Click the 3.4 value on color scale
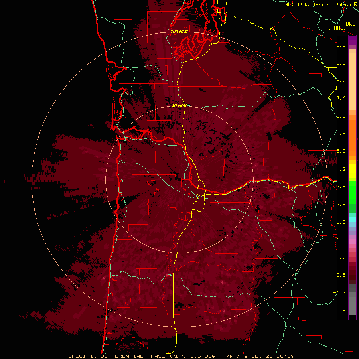Viewport: 359px width, 359px height. pos(341,187)
